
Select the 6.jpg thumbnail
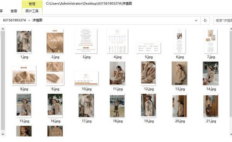[179, 41]
